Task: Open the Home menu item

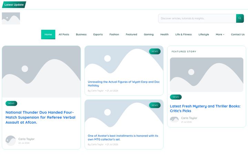Action: [x=48, y=34]
